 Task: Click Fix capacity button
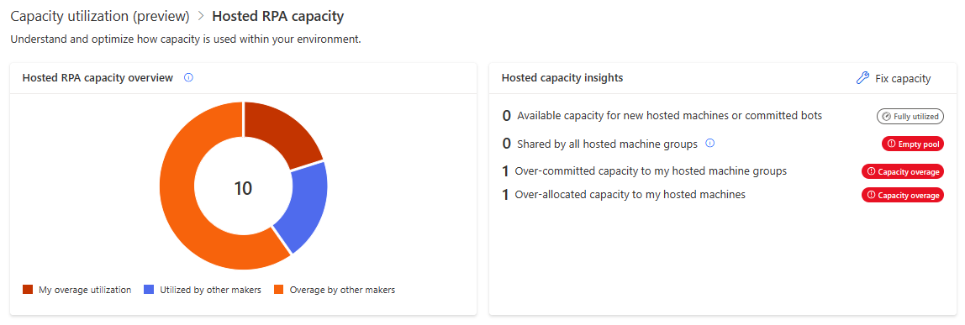894,78
